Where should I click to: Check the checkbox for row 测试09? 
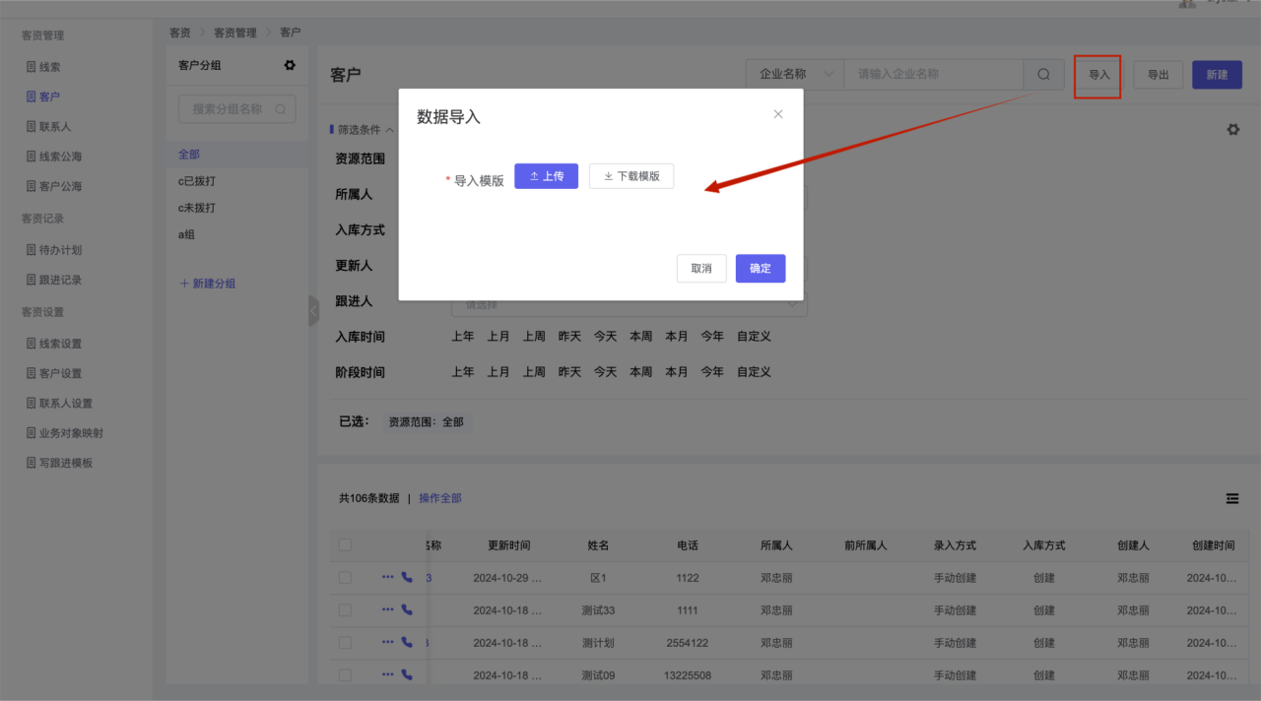345,675
